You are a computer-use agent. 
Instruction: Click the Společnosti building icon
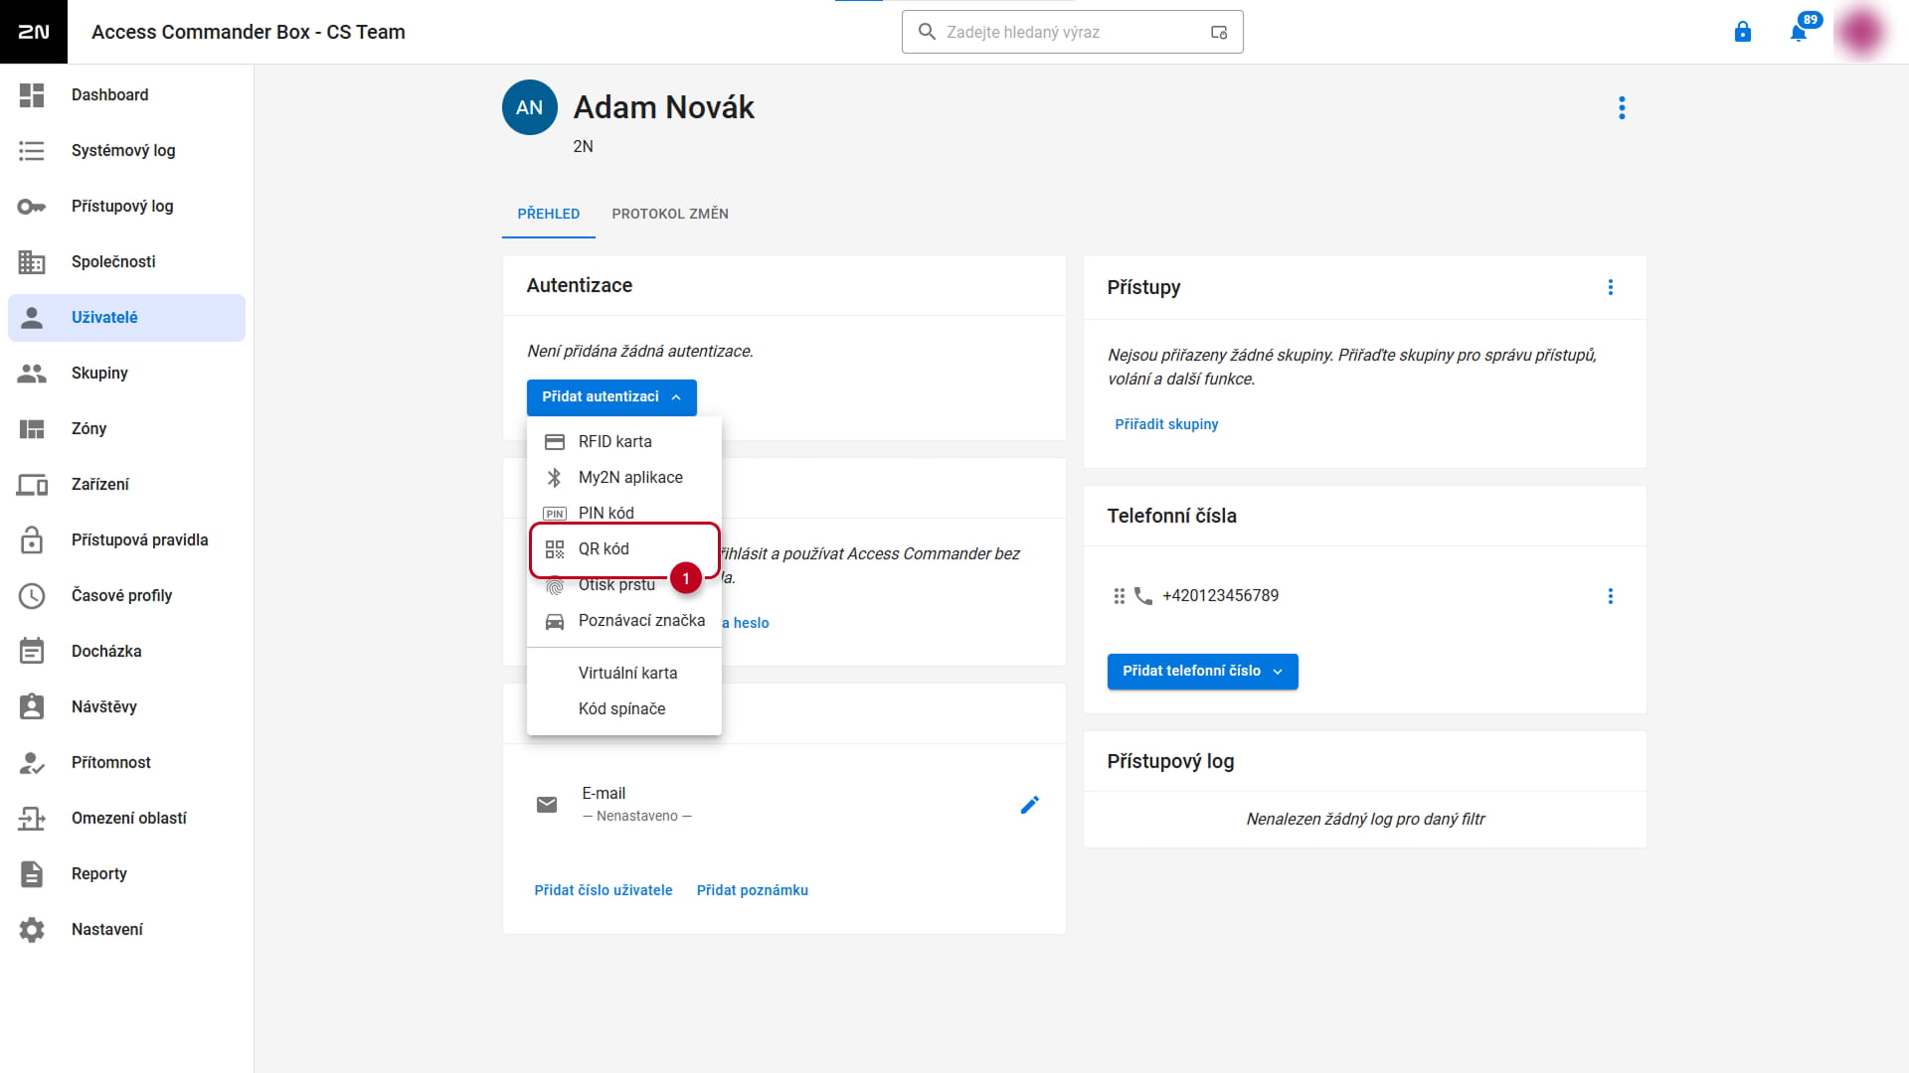click(x=32, y=262)
